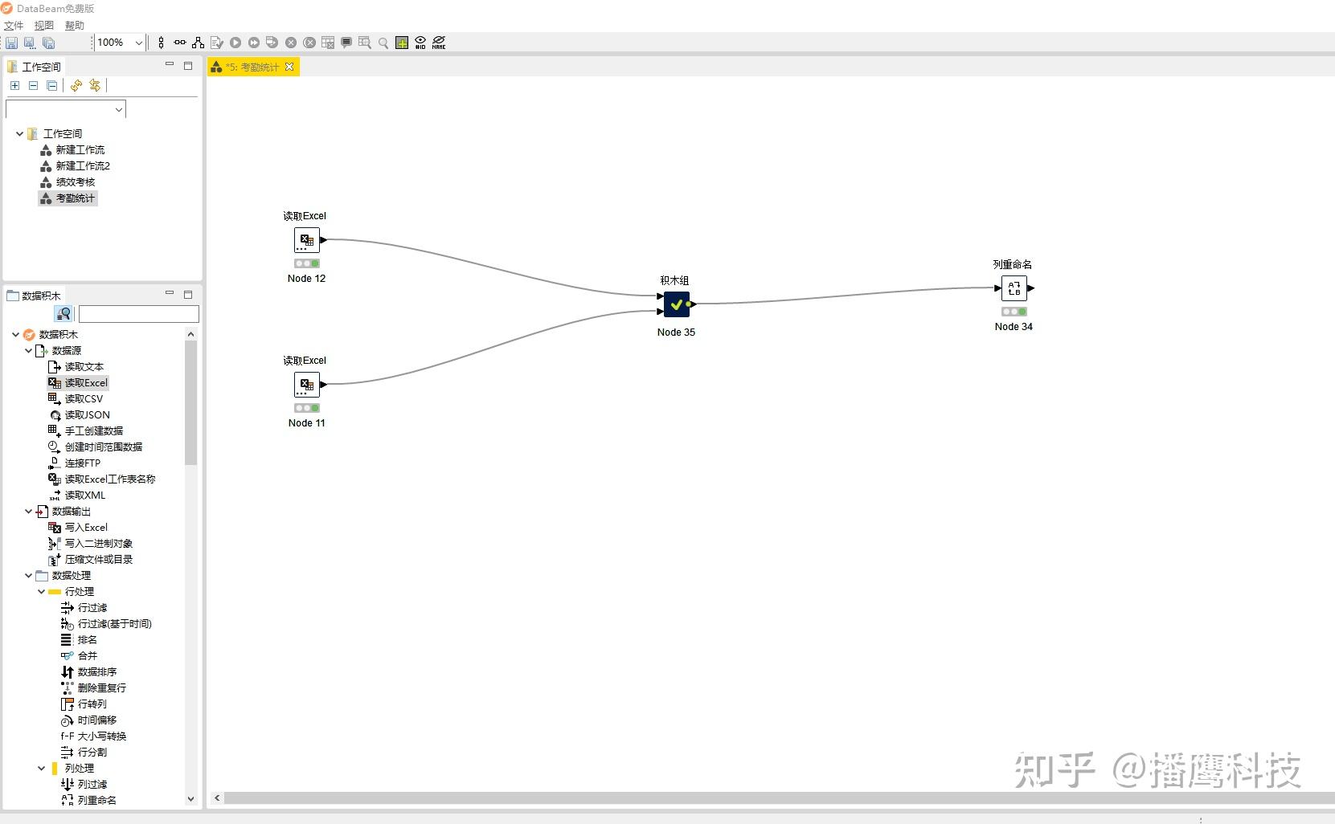Collapse the 数据源 category
Screen dimensions: 1335x824
pos(29,351)
